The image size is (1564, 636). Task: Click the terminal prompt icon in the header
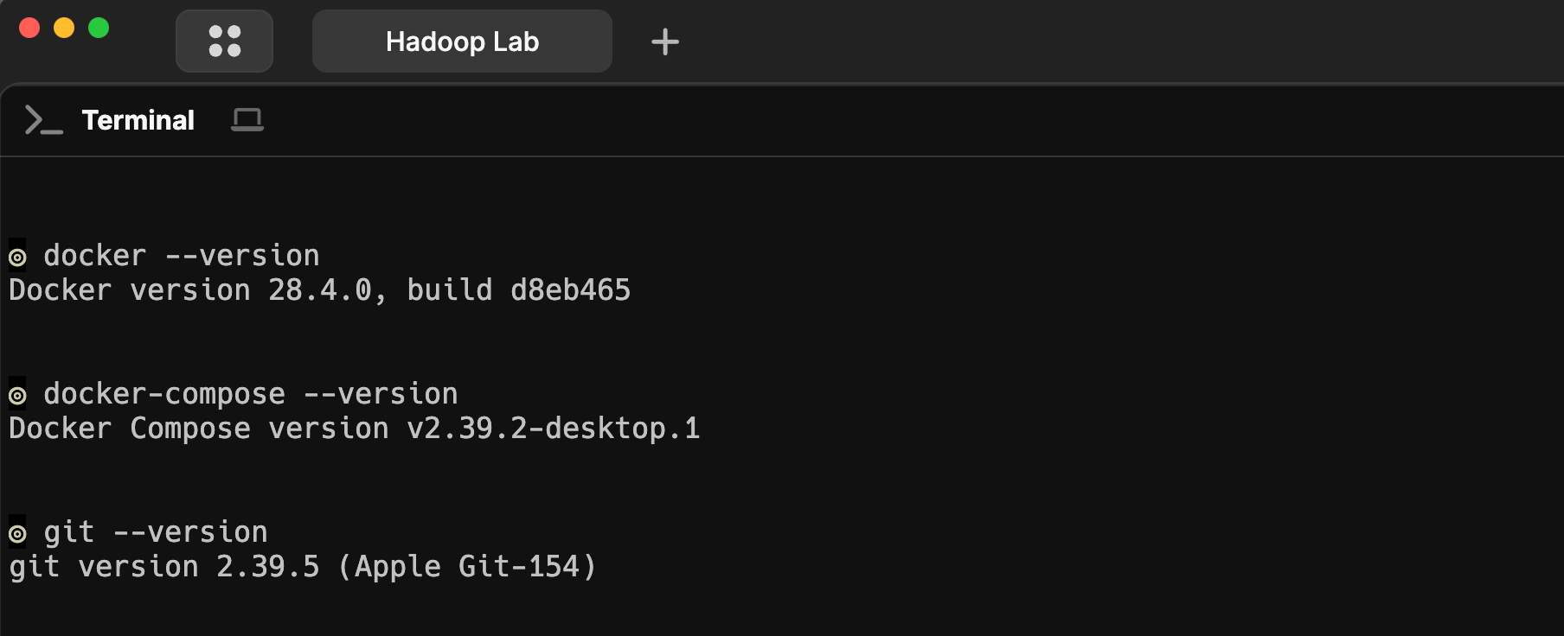tap(43, 120)
